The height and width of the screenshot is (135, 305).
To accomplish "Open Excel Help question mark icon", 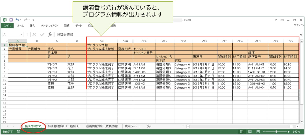I will (276, 20).
